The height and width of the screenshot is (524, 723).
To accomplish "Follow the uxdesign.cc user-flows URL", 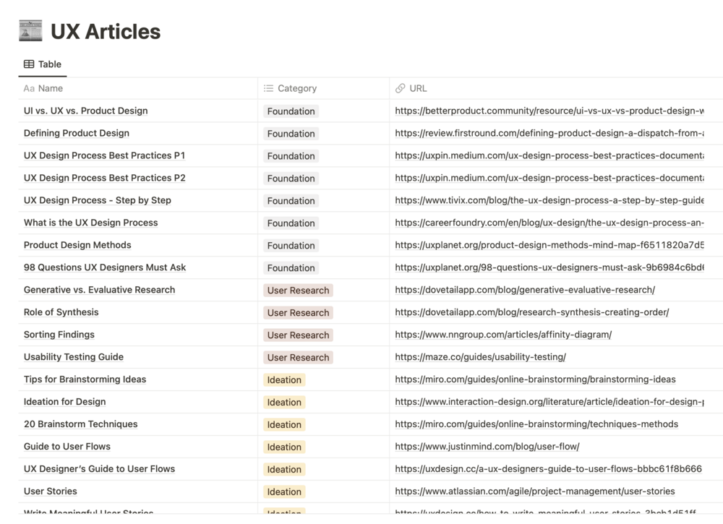I will click(x=548, y=468).
